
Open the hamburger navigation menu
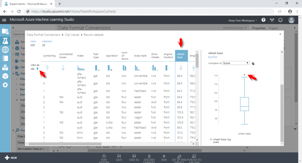pyautogui.click(x=4, y=20)
